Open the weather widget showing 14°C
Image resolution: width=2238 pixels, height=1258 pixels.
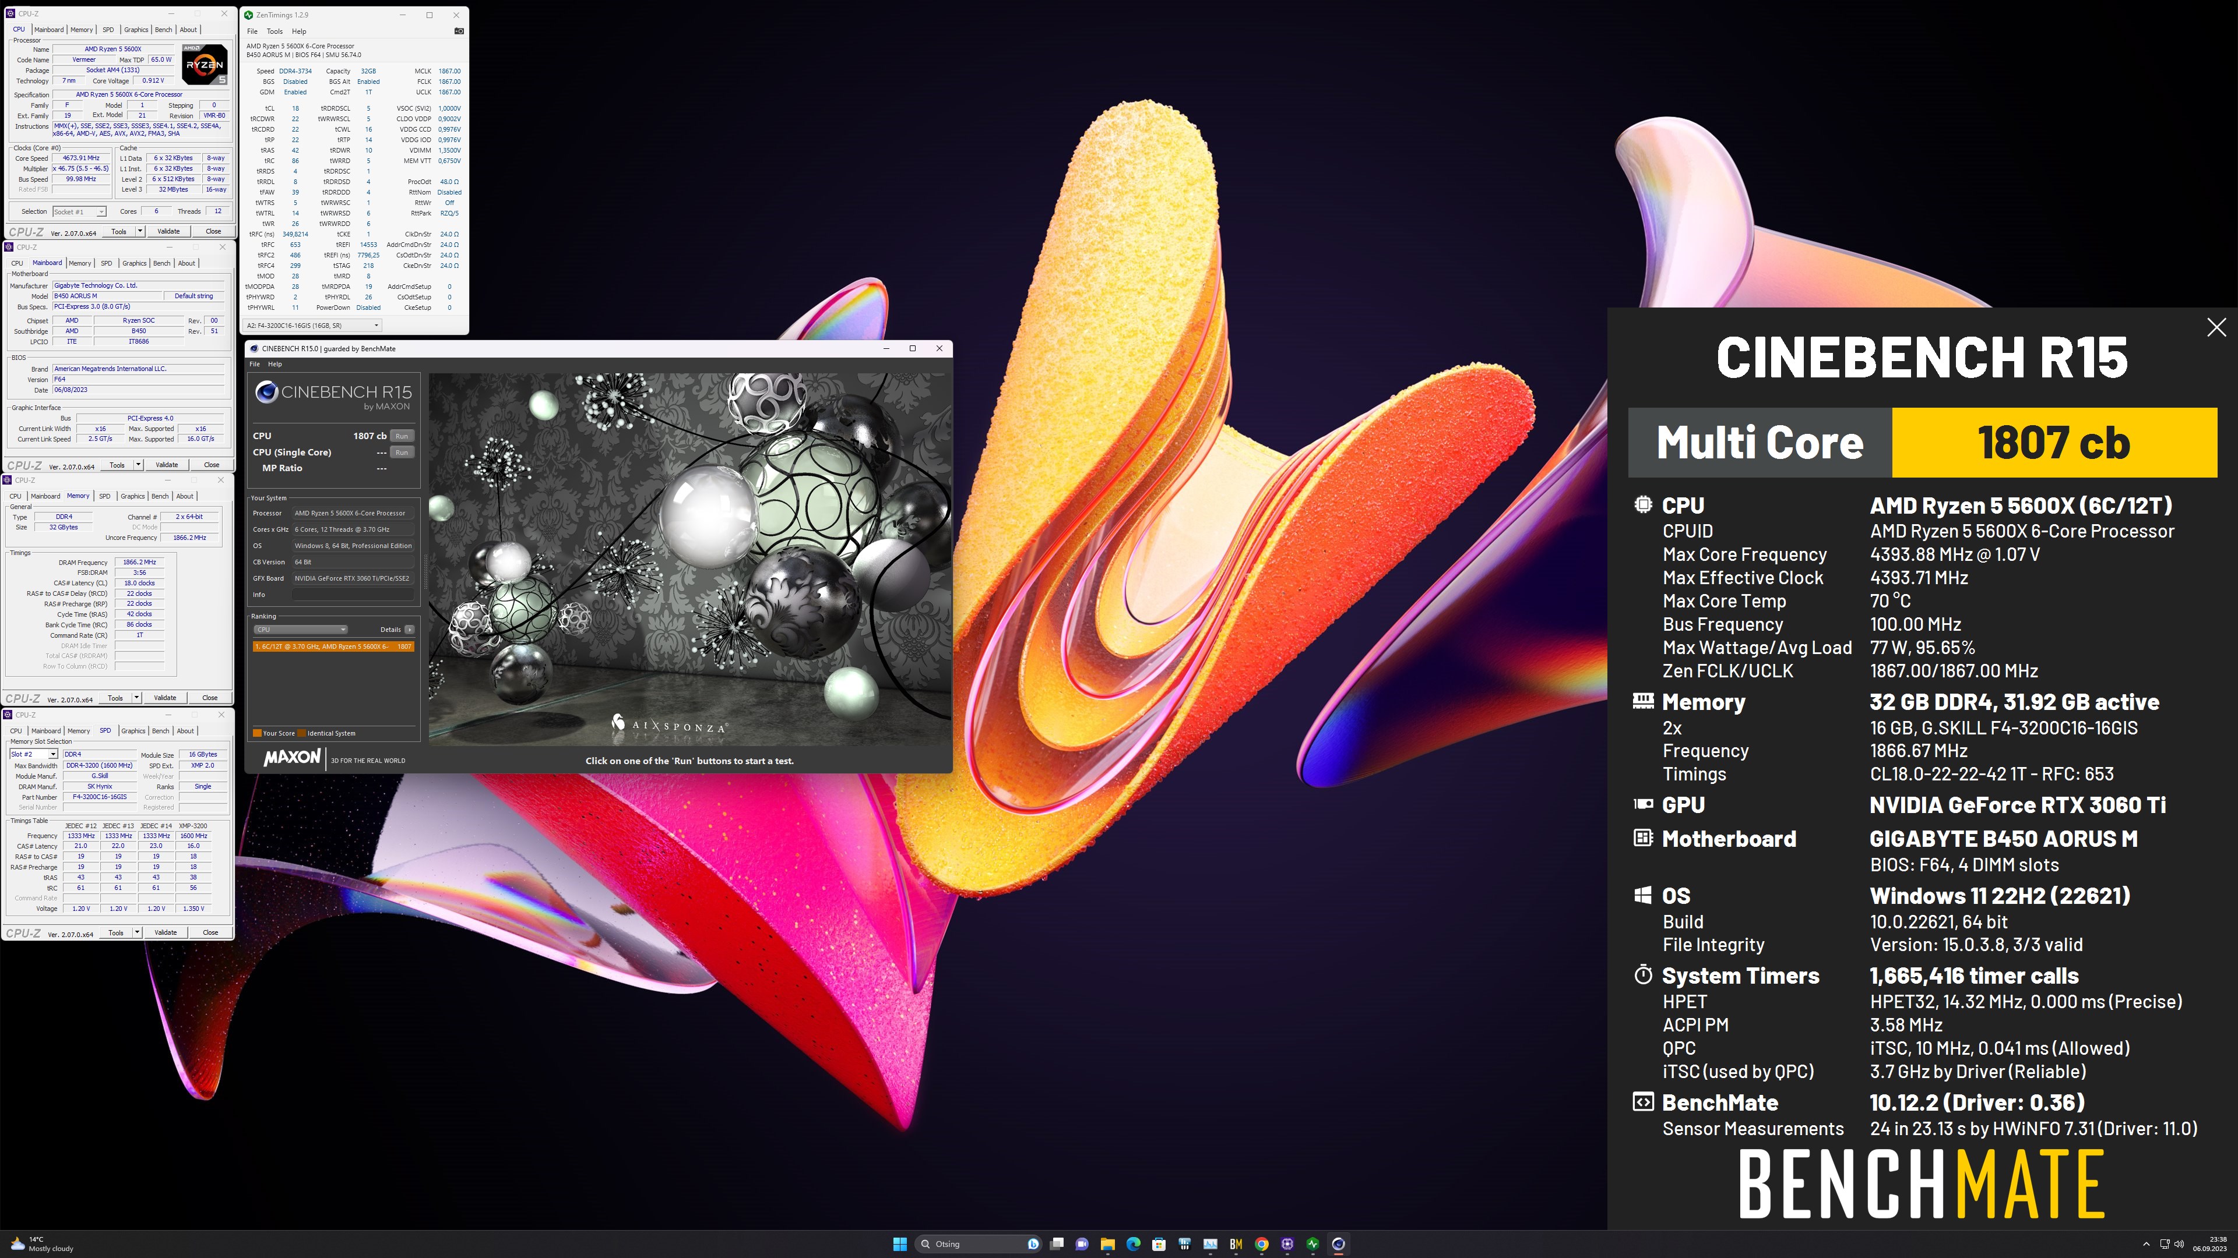pyautogui.click(x=41, y=1243)
